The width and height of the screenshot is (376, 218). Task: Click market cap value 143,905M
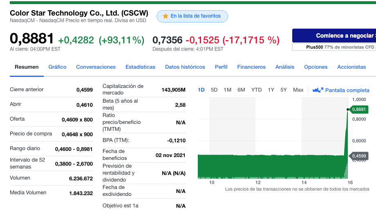173,90
